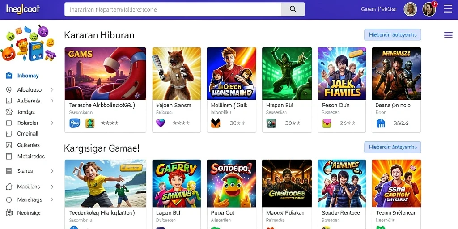The height and width of the screenshot is (229, 458).
Task: Click the Gioanı account link in header
Action: pyautogui.click(x=379, y=9)
